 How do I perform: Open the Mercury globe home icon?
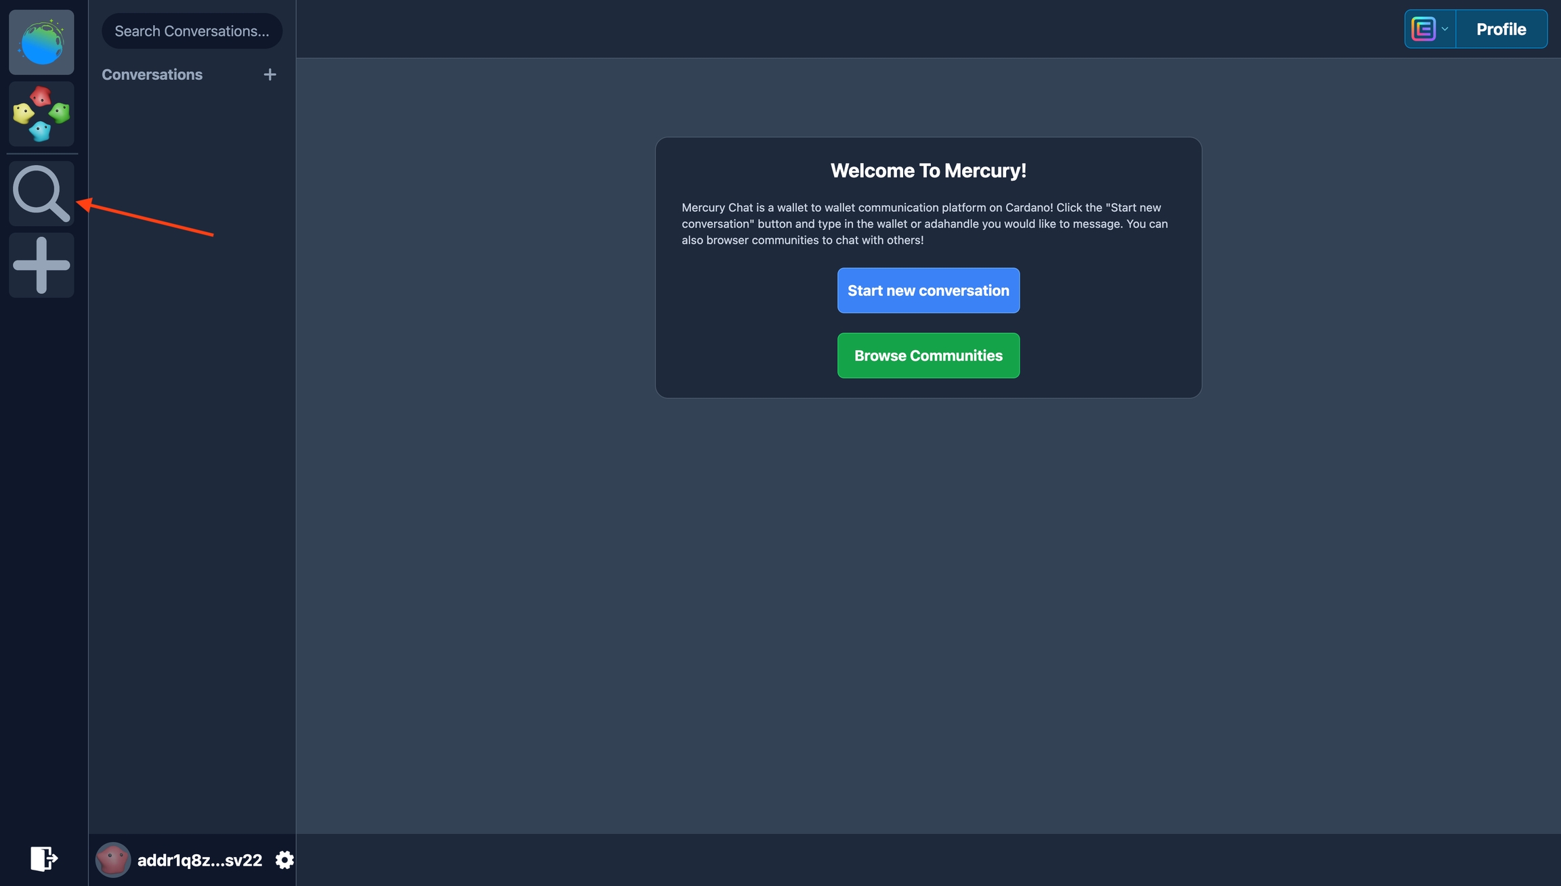coord(41,42)
